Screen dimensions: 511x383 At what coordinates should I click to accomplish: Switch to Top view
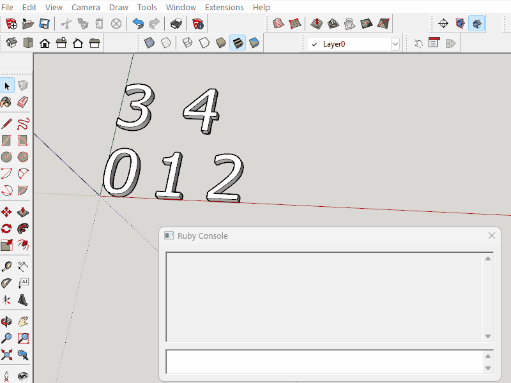(x=28, y=43)
